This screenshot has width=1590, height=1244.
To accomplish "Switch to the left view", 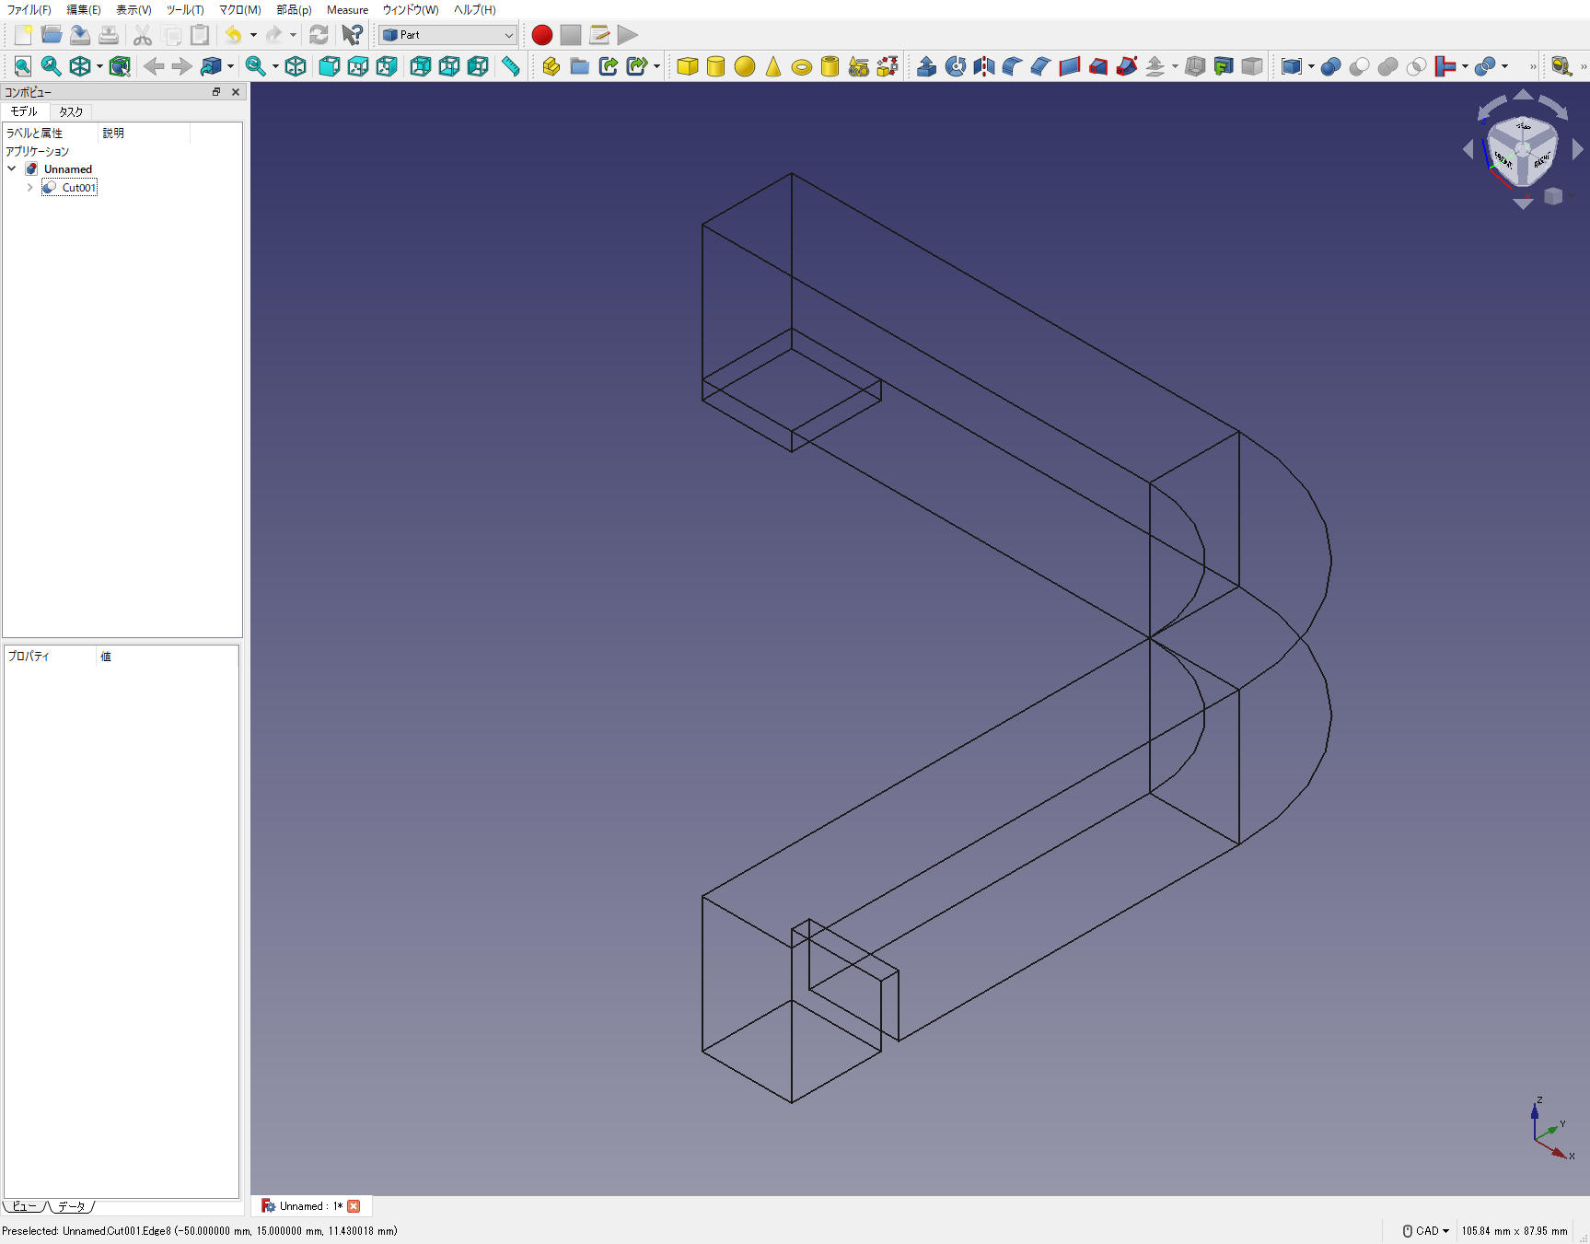I will pos(478,66).
